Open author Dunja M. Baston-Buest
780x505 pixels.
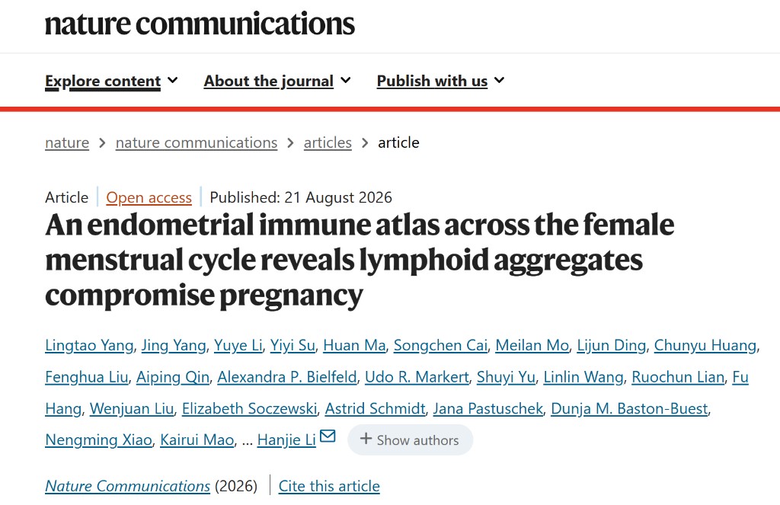(629, 408)
